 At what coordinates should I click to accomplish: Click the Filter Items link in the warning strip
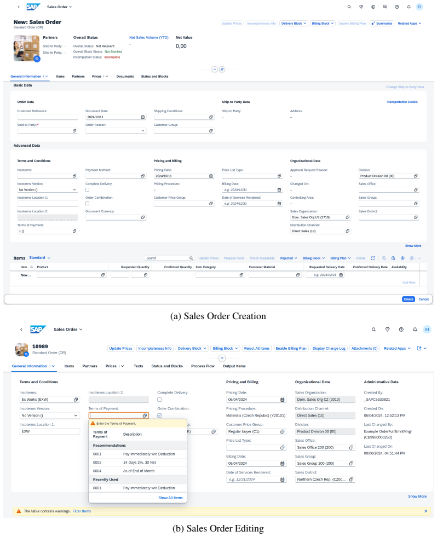coord(82,511)
